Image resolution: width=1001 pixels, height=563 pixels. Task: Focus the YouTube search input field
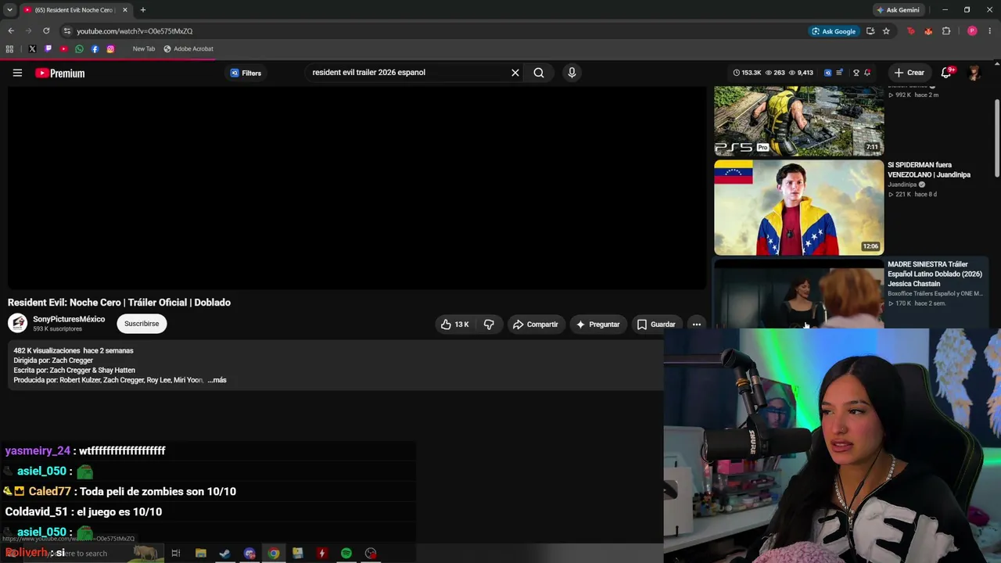[407, 73]
